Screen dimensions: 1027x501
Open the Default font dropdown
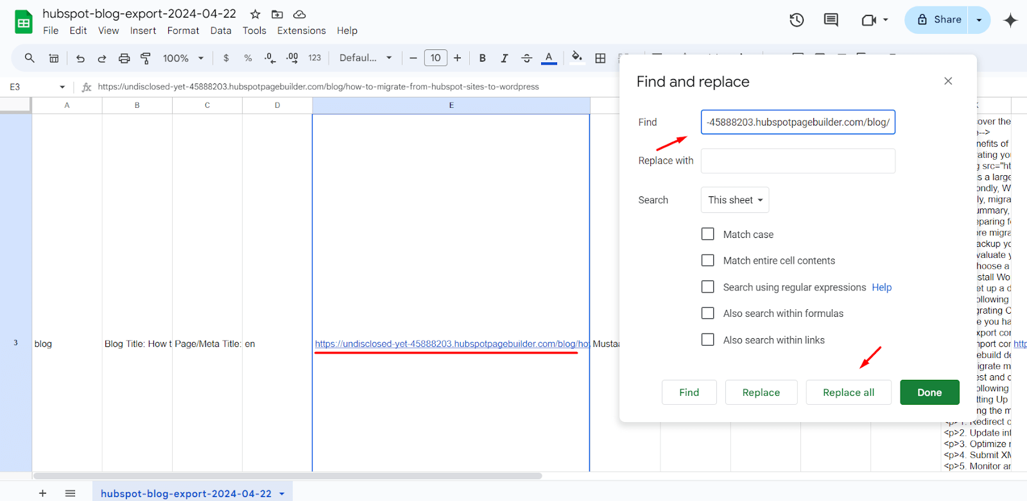[x=365, y=58]
